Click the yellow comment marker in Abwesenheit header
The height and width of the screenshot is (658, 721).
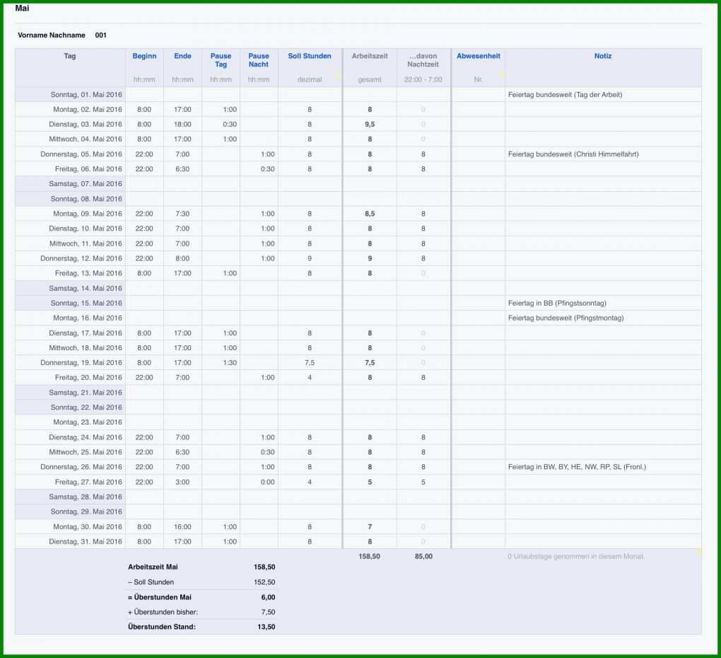pyautogui.click(x=502, y=74)
